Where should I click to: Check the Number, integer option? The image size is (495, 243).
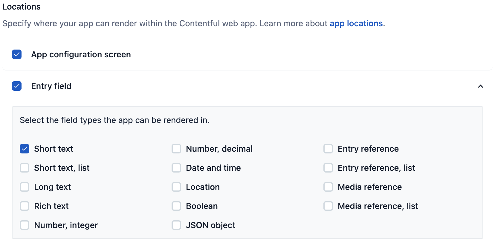(25, 225)
